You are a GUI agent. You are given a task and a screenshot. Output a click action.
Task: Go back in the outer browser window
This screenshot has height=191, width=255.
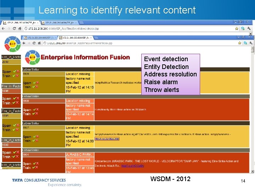click(x=4, y=29)
